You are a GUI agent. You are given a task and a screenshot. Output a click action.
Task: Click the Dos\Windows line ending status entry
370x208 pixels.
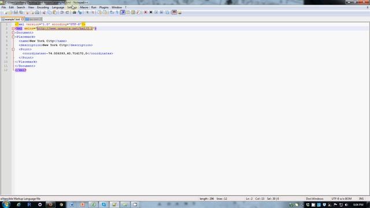coord(314,199)
